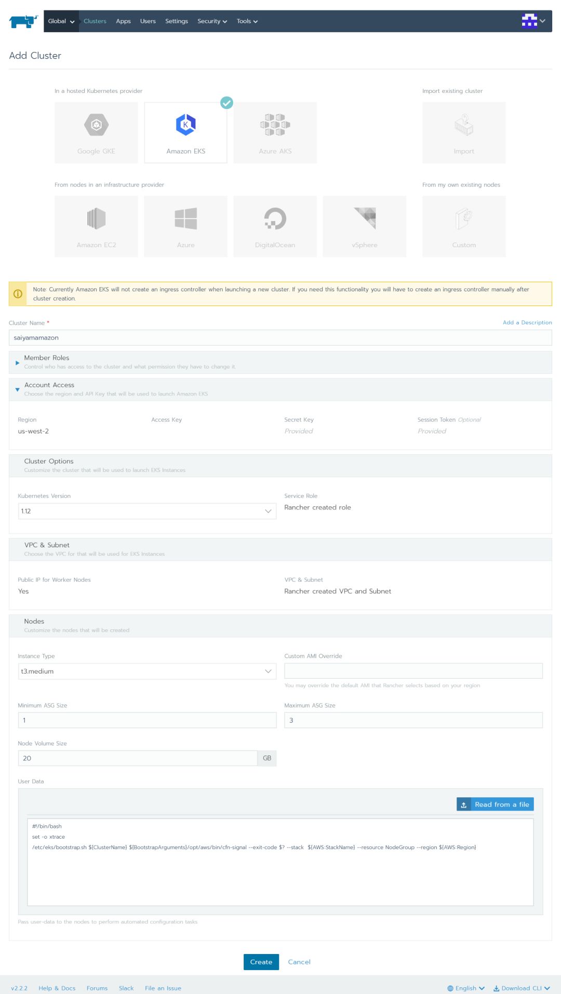Click the Custom AMI Override field
The height and width of the screenshot is (994, 561).
click(413, 671)
